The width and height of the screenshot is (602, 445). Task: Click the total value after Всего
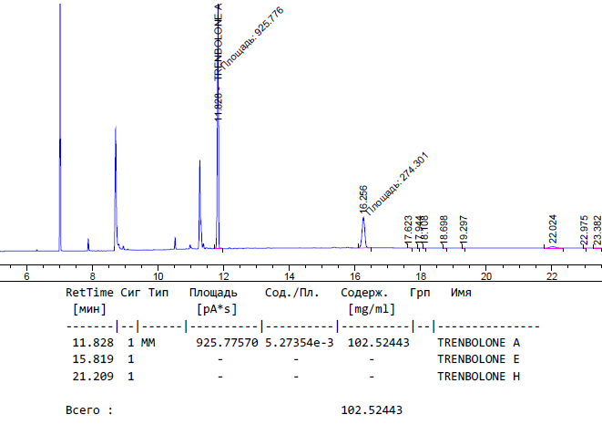point(372,410)
